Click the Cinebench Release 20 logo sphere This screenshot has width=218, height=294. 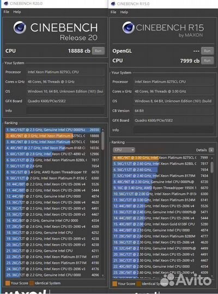(20, 28)
